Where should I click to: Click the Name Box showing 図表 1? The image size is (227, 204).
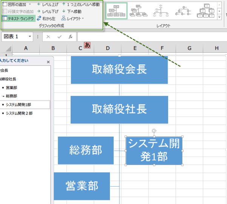point(14,37)
